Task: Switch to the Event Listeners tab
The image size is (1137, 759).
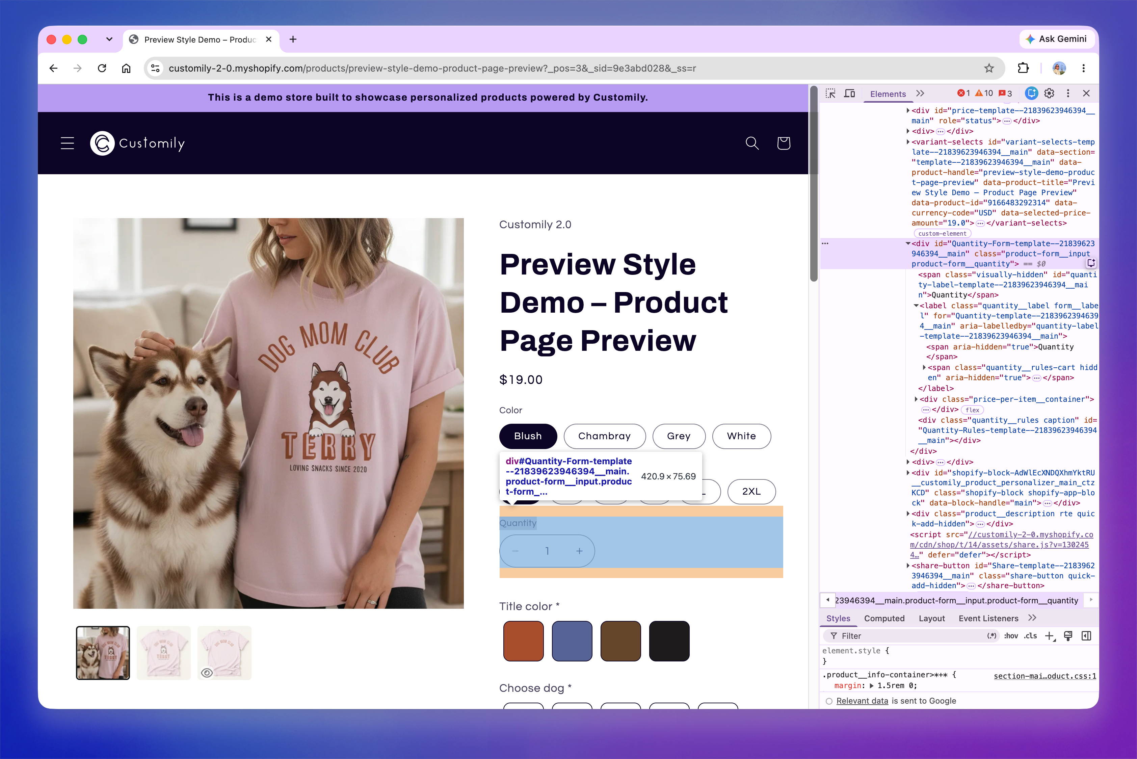Action: click(x=988, y=619)
